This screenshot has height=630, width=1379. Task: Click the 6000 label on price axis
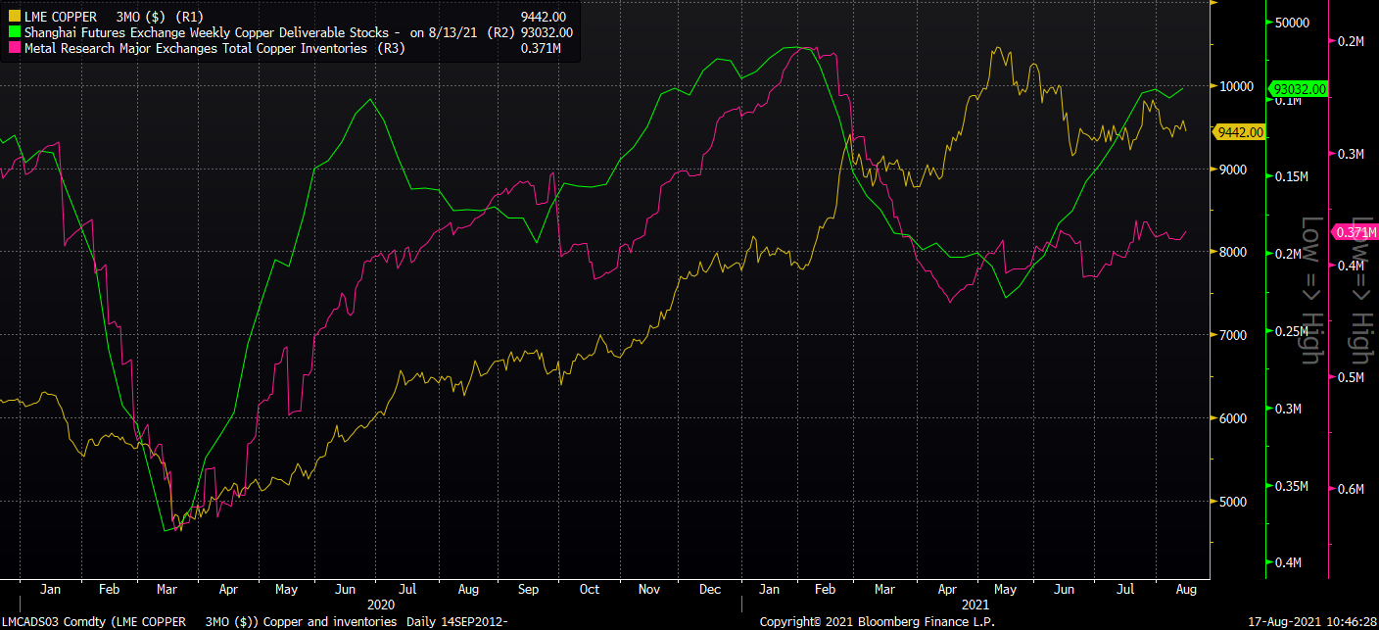click(x=1234, y=419)
